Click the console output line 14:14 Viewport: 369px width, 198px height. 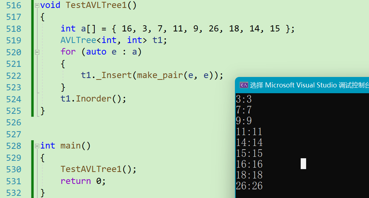coord(249,142)
